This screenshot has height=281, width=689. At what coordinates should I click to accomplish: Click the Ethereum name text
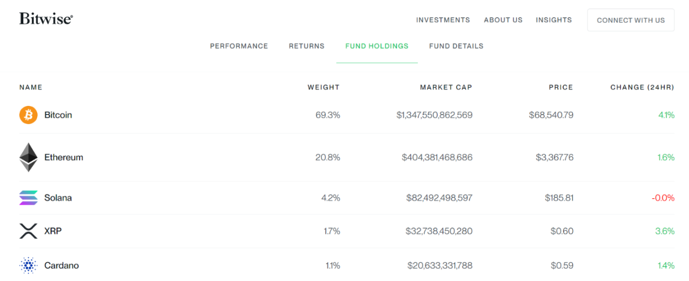(x=64, y=157)
